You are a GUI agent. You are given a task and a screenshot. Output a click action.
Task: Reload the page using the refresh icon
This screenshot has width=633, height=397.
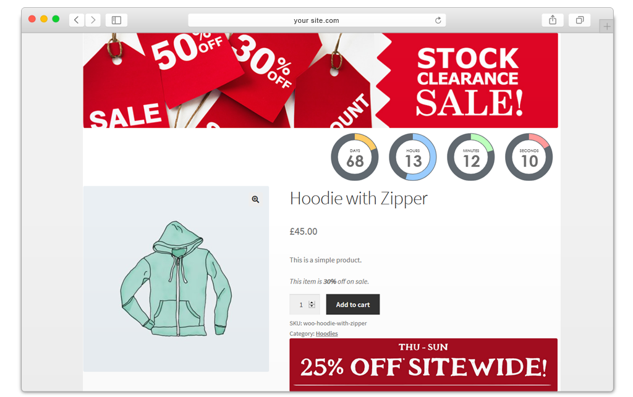tap(438, 20)
